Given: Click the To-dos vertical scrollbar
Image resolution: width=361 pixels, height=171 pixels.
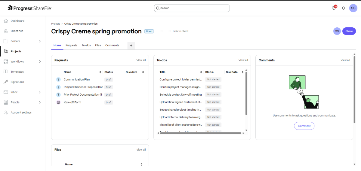Looking at the screenshot, I should tap(246, 94).
